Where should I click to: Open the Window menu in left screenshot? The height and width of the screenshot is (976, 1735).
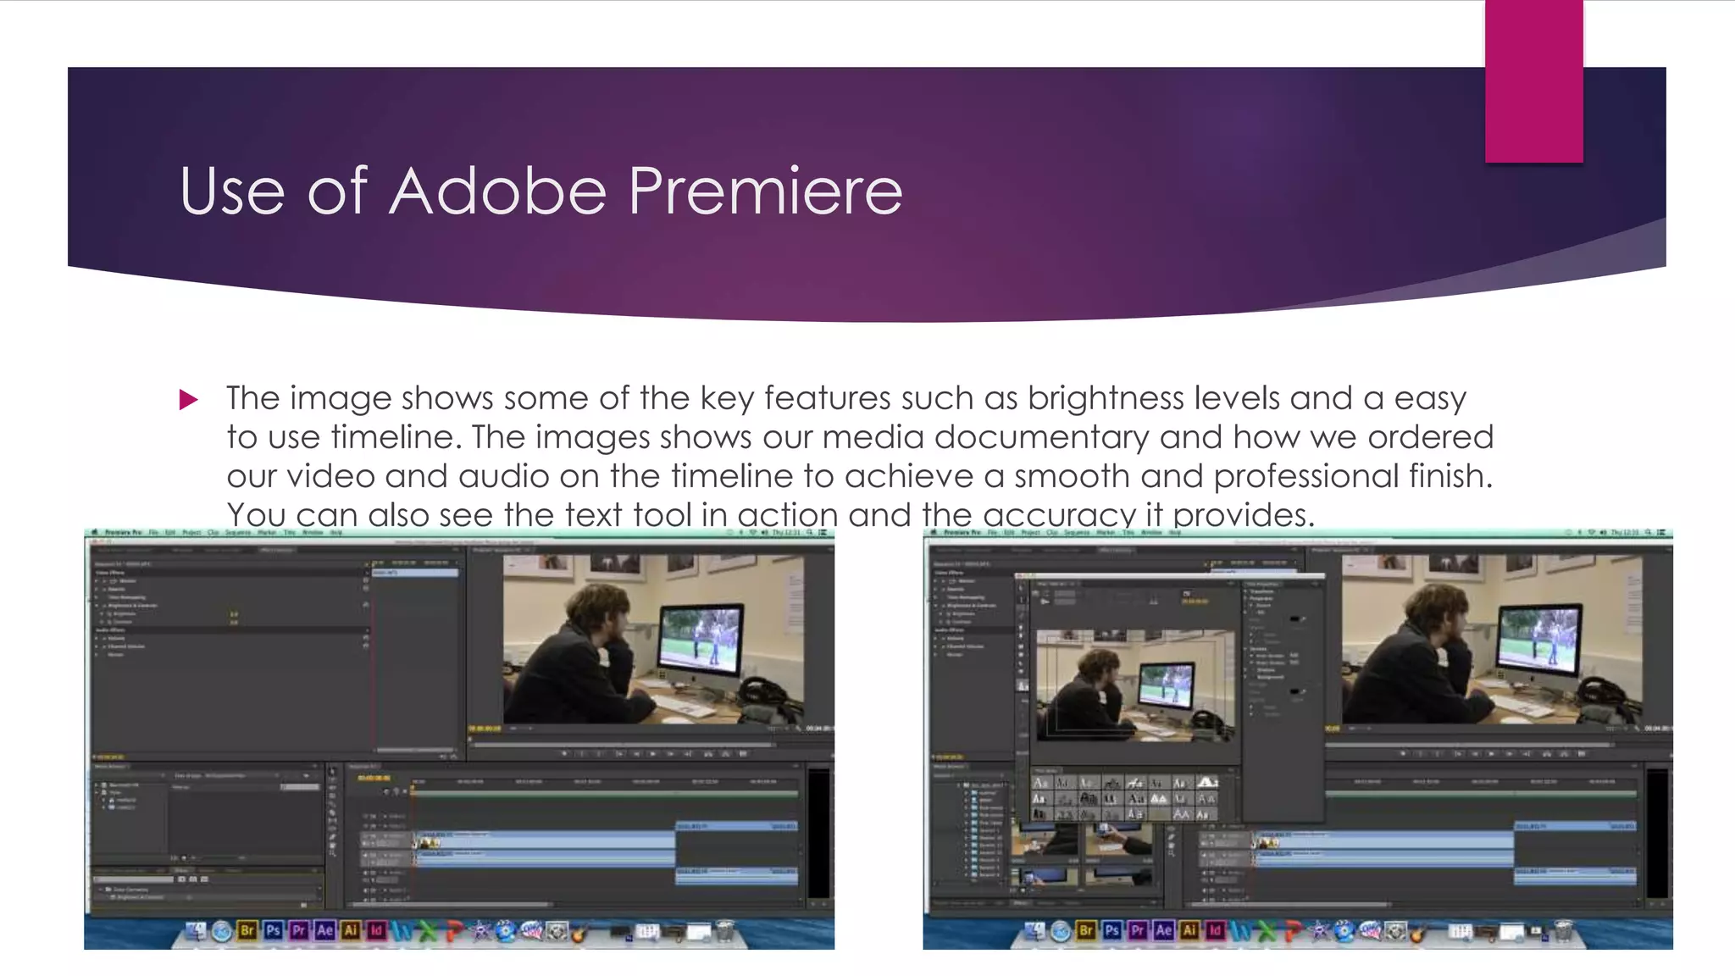[313, 532]
